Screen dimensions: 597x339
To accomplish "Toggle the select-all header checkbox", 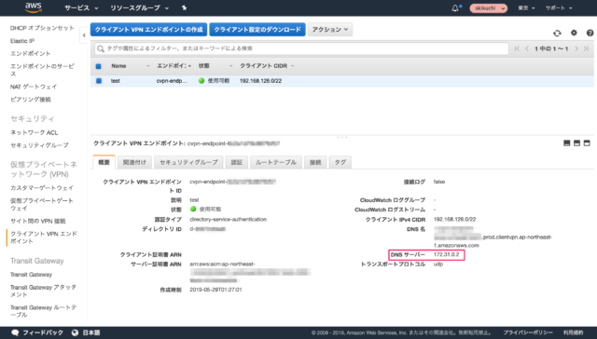I will click(x=99, y=66).
